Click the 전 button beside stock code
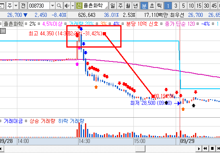 point(23,6)
